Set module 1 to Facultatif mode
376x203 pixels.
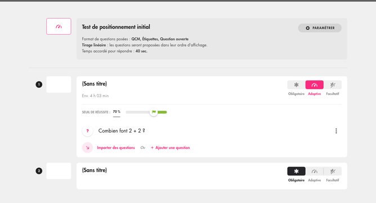point(333,85)
